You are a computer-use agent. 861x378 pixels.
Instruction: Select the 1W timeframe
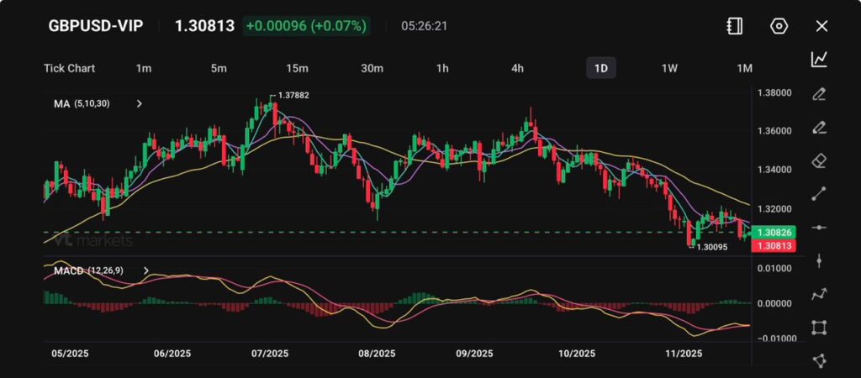click(x=669, y=68)
